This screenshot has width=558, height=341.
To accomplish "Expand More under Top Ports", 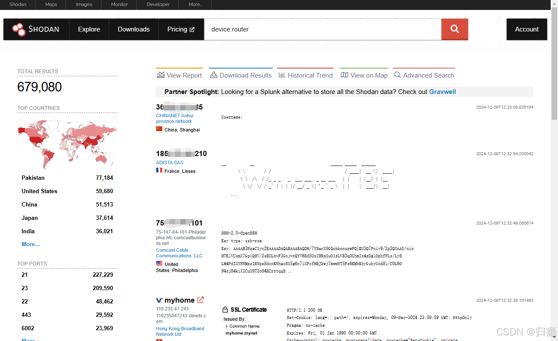I will pyautogui.click(x=28, y=339).
